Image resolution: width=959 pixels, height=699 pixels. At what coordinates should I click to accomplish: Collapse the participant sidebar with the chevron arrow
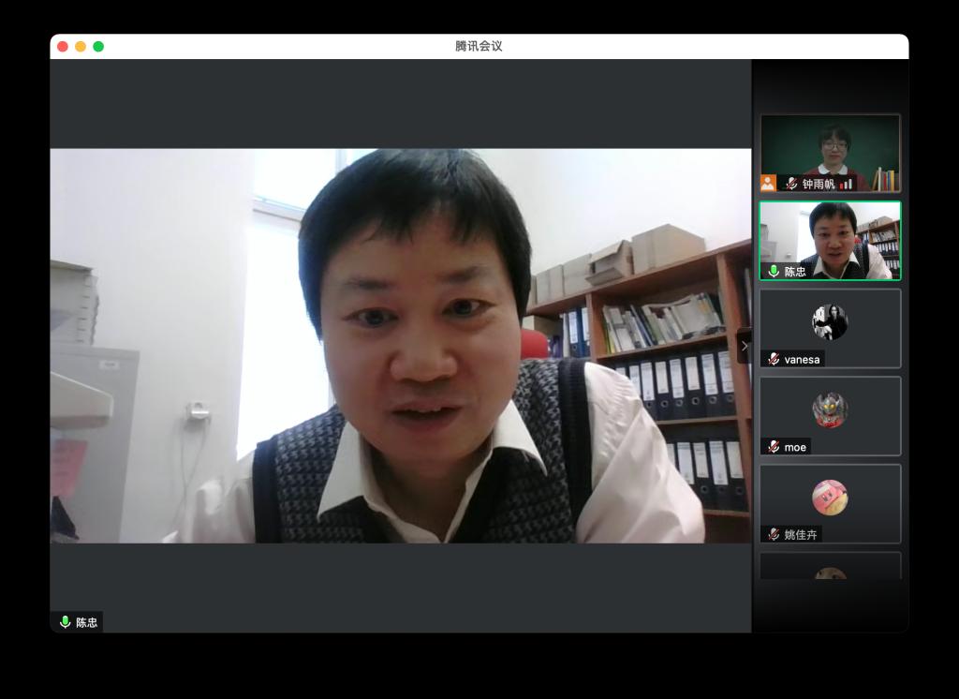tap(744, 346)
